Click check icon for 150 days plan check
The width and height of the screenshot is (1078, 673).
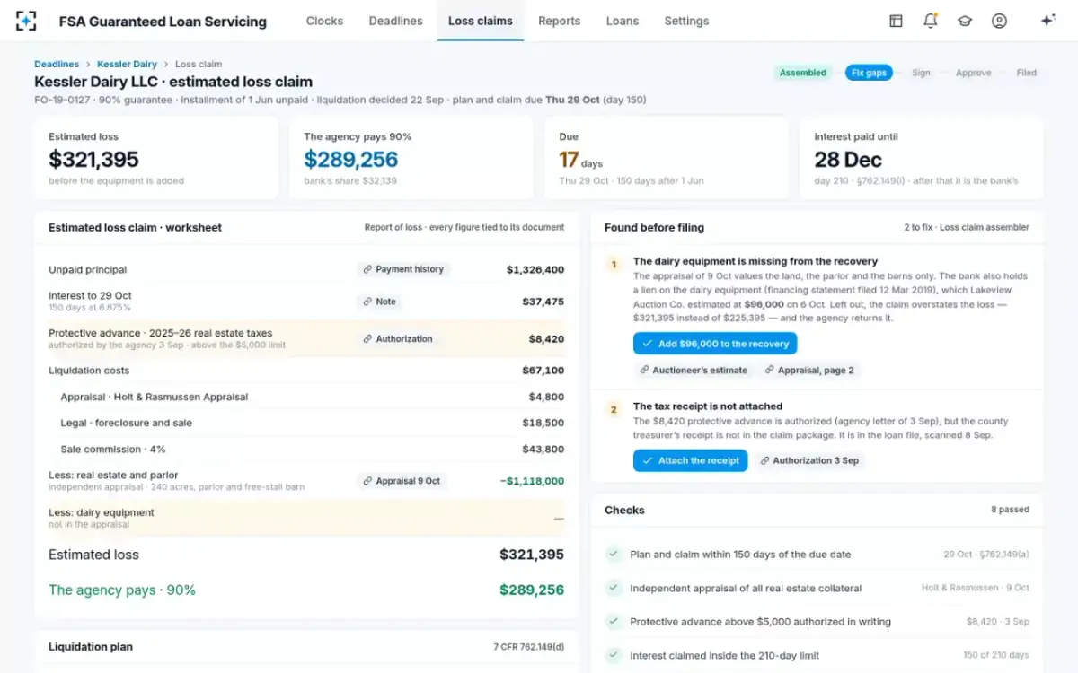pyautogui.click(x=614, y=555)
